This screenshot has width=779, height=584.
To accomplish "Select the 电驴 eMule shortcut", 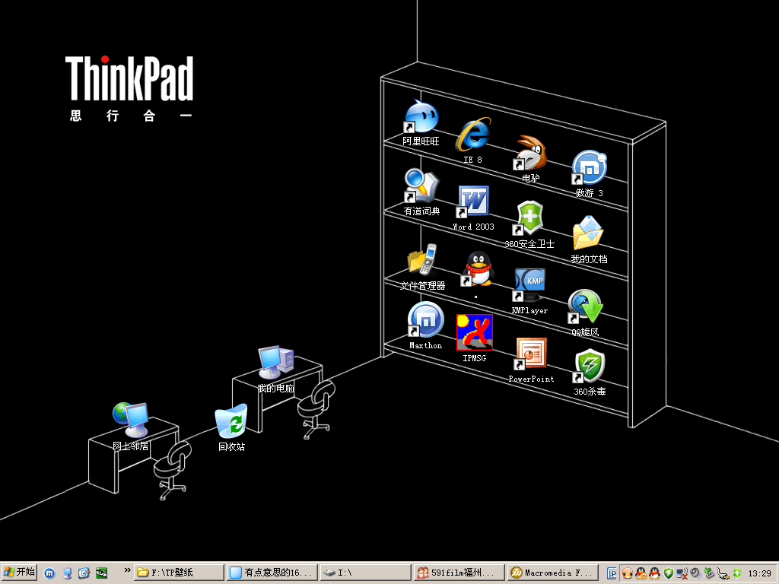I will pyautogui.click(x=530, y=158).
